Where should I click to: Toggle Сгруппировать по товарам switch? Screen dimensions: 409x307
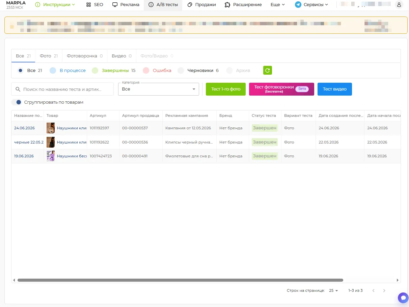tap(16, 102)
